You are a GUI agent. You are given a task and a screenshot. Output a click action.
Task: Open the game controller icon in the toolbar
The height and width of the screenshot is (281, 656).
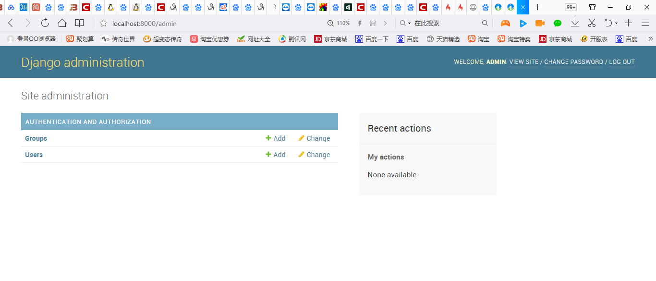(x=505, y=23)
